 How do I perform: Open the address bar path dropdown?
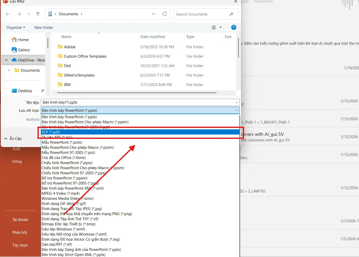pyautogui.click(x=153, y=14)
